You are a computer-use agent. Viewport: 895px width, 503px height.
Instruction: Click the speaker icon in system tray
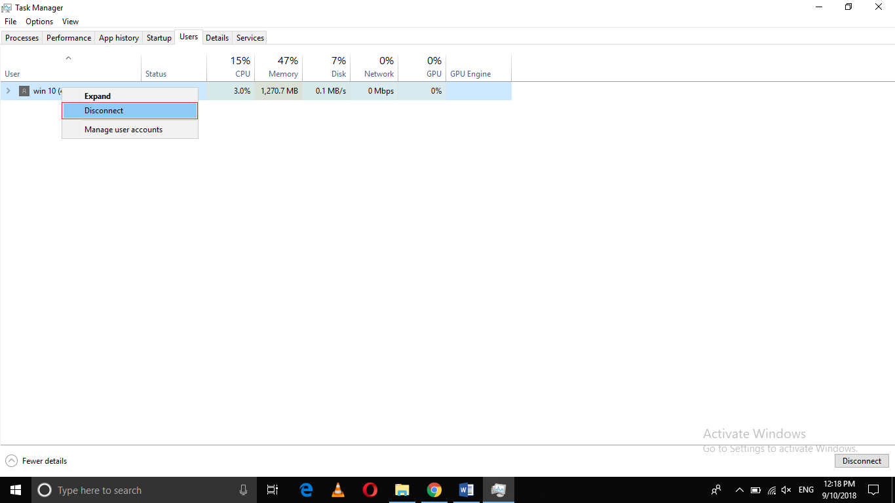786,490
